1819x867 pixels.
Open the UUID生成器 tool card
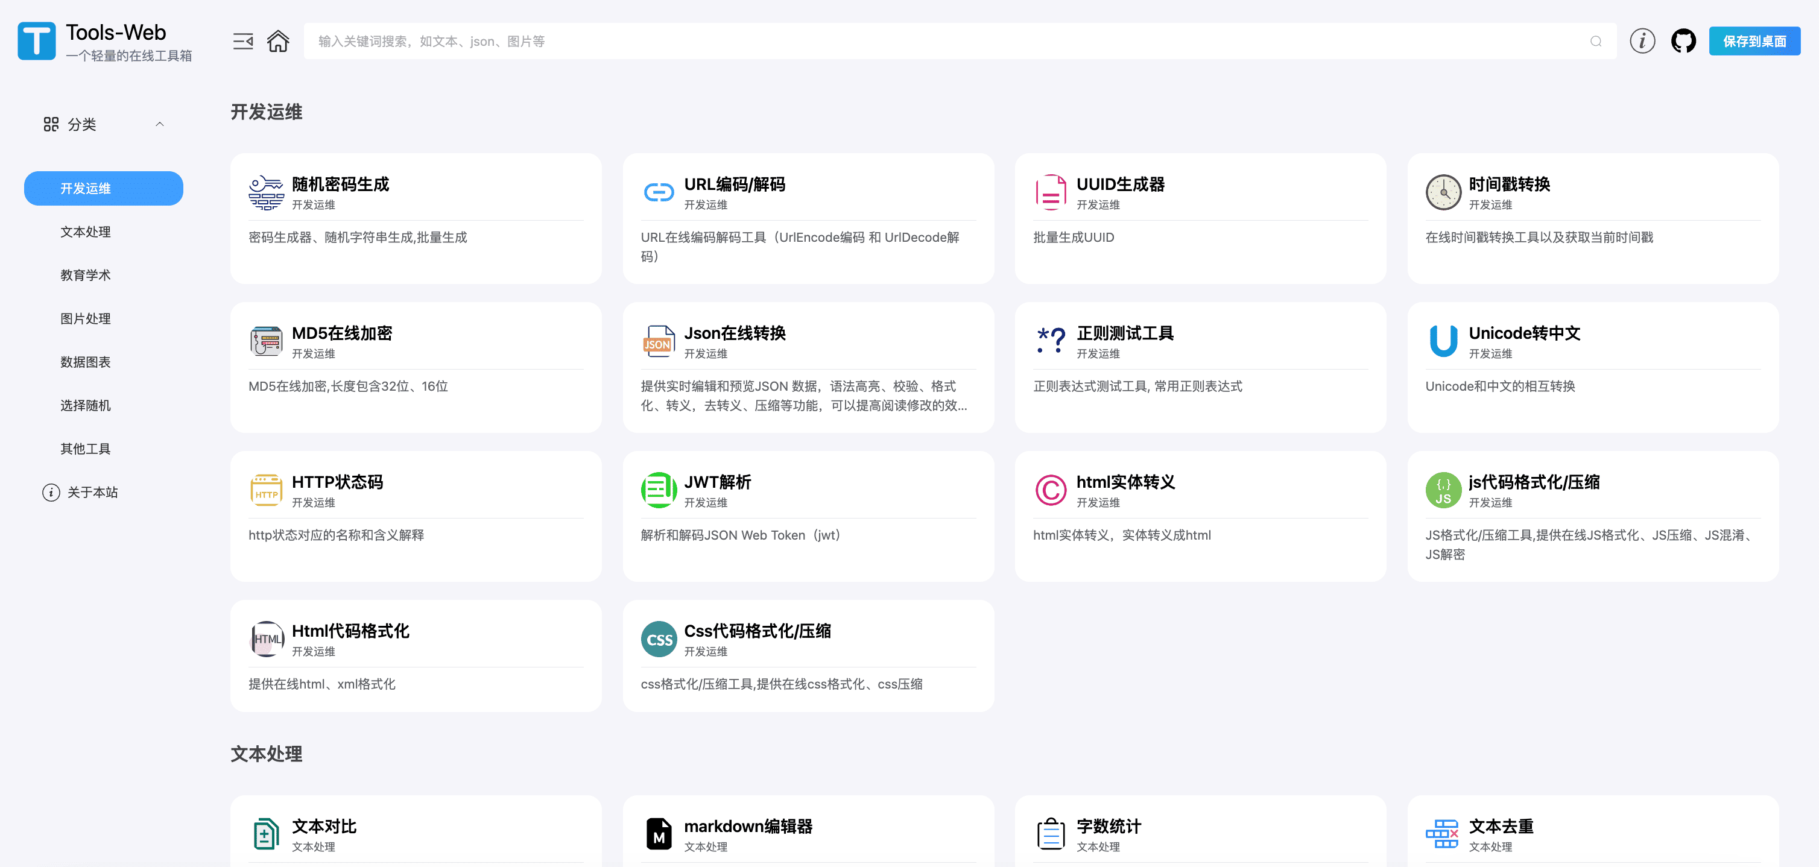[1200, 218]
